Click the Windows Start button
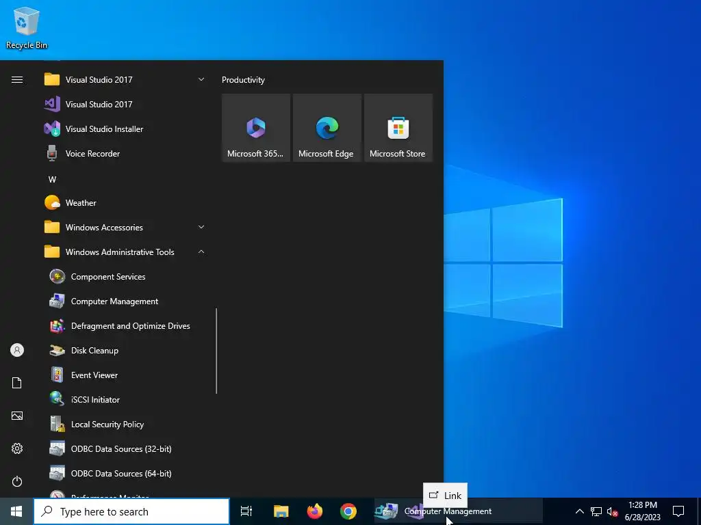701x525 pixels. point(16,511)
